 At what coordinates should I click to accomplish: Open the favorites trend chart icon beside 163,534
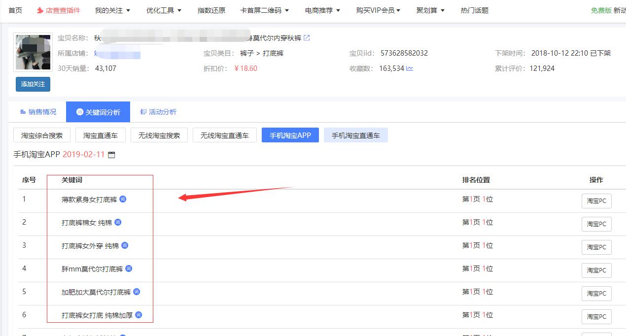410,67
